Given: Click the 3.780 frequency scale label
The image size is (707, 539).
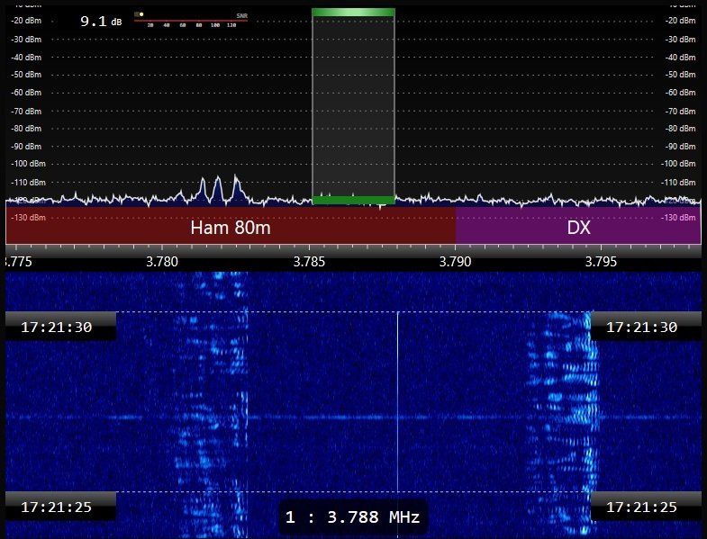Looking at the screenshot, I should (162, 262).
